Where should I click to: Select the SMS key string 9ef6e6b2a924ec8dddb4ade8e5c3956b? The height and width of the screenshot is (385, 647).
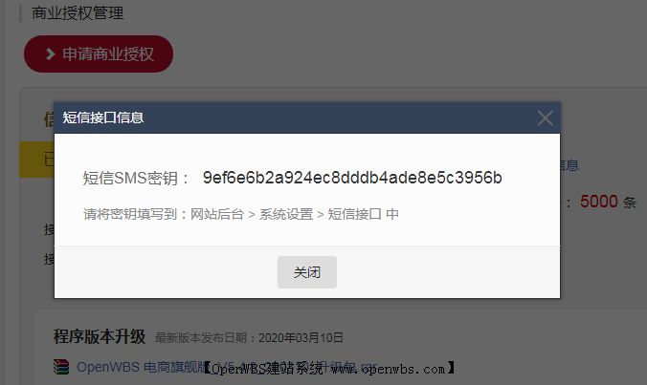352,178
